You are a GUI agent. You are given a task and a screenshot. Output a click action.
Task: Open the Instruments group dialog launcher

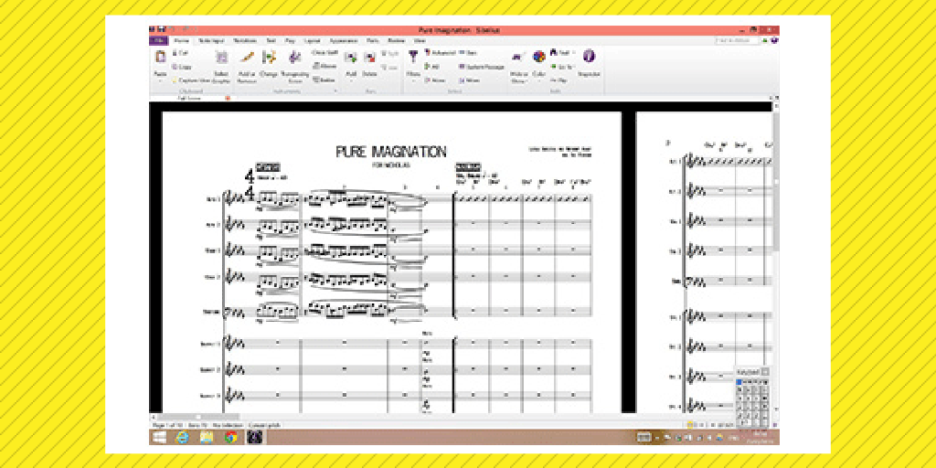tap(335, 91)
